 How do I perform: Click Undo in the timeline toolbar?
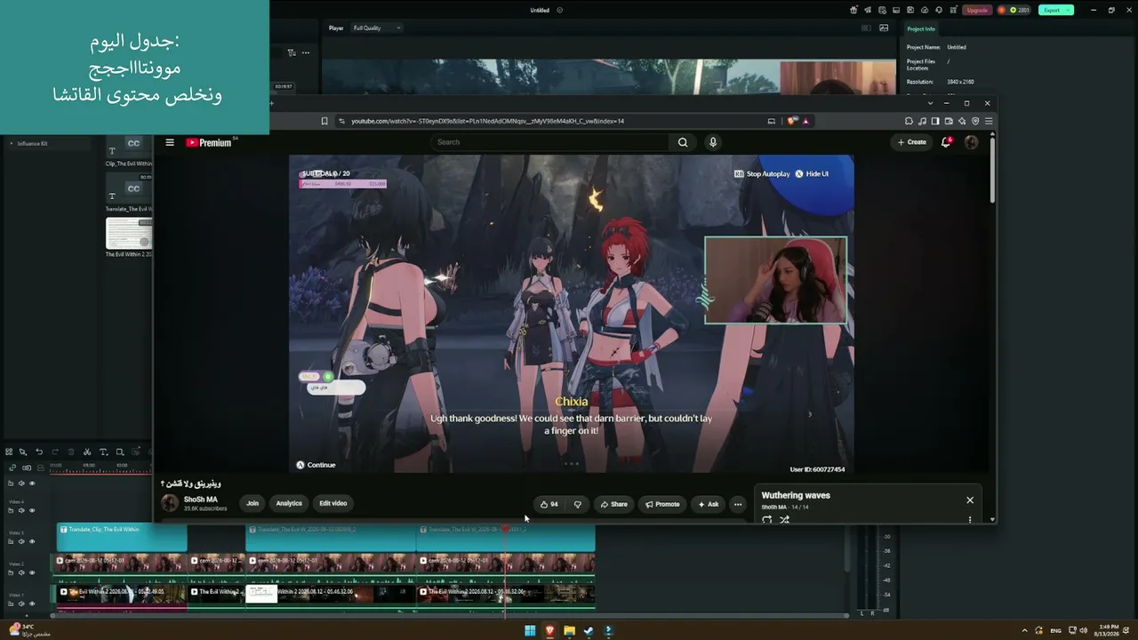point(39,452)
